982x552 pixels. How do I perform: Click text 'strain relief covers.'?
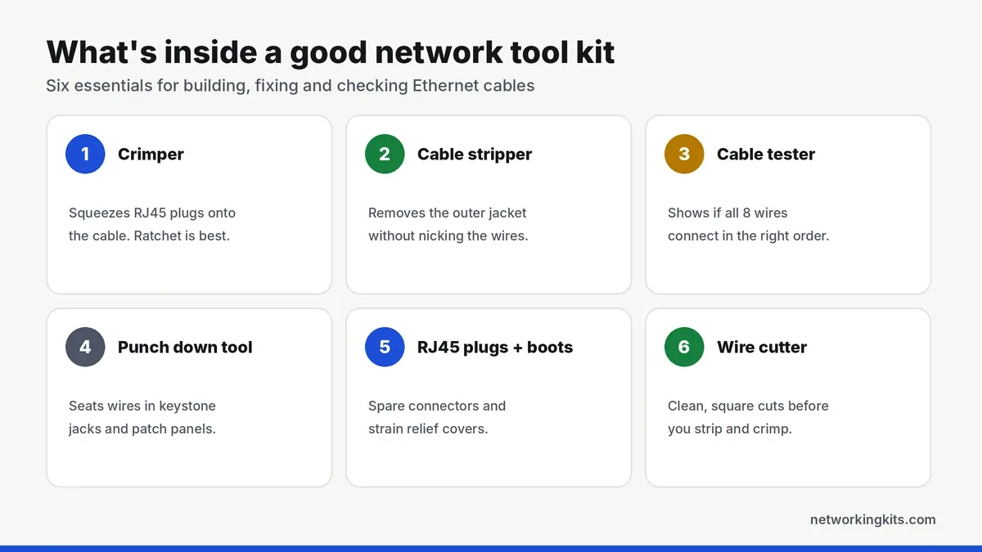[x=428, y=429]
